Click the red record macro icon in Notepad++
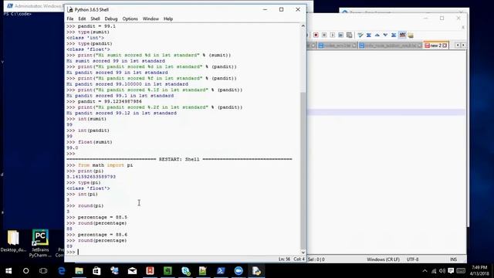Screen dimensions: 494x278 pyautogui.click(x=316, y=35)
